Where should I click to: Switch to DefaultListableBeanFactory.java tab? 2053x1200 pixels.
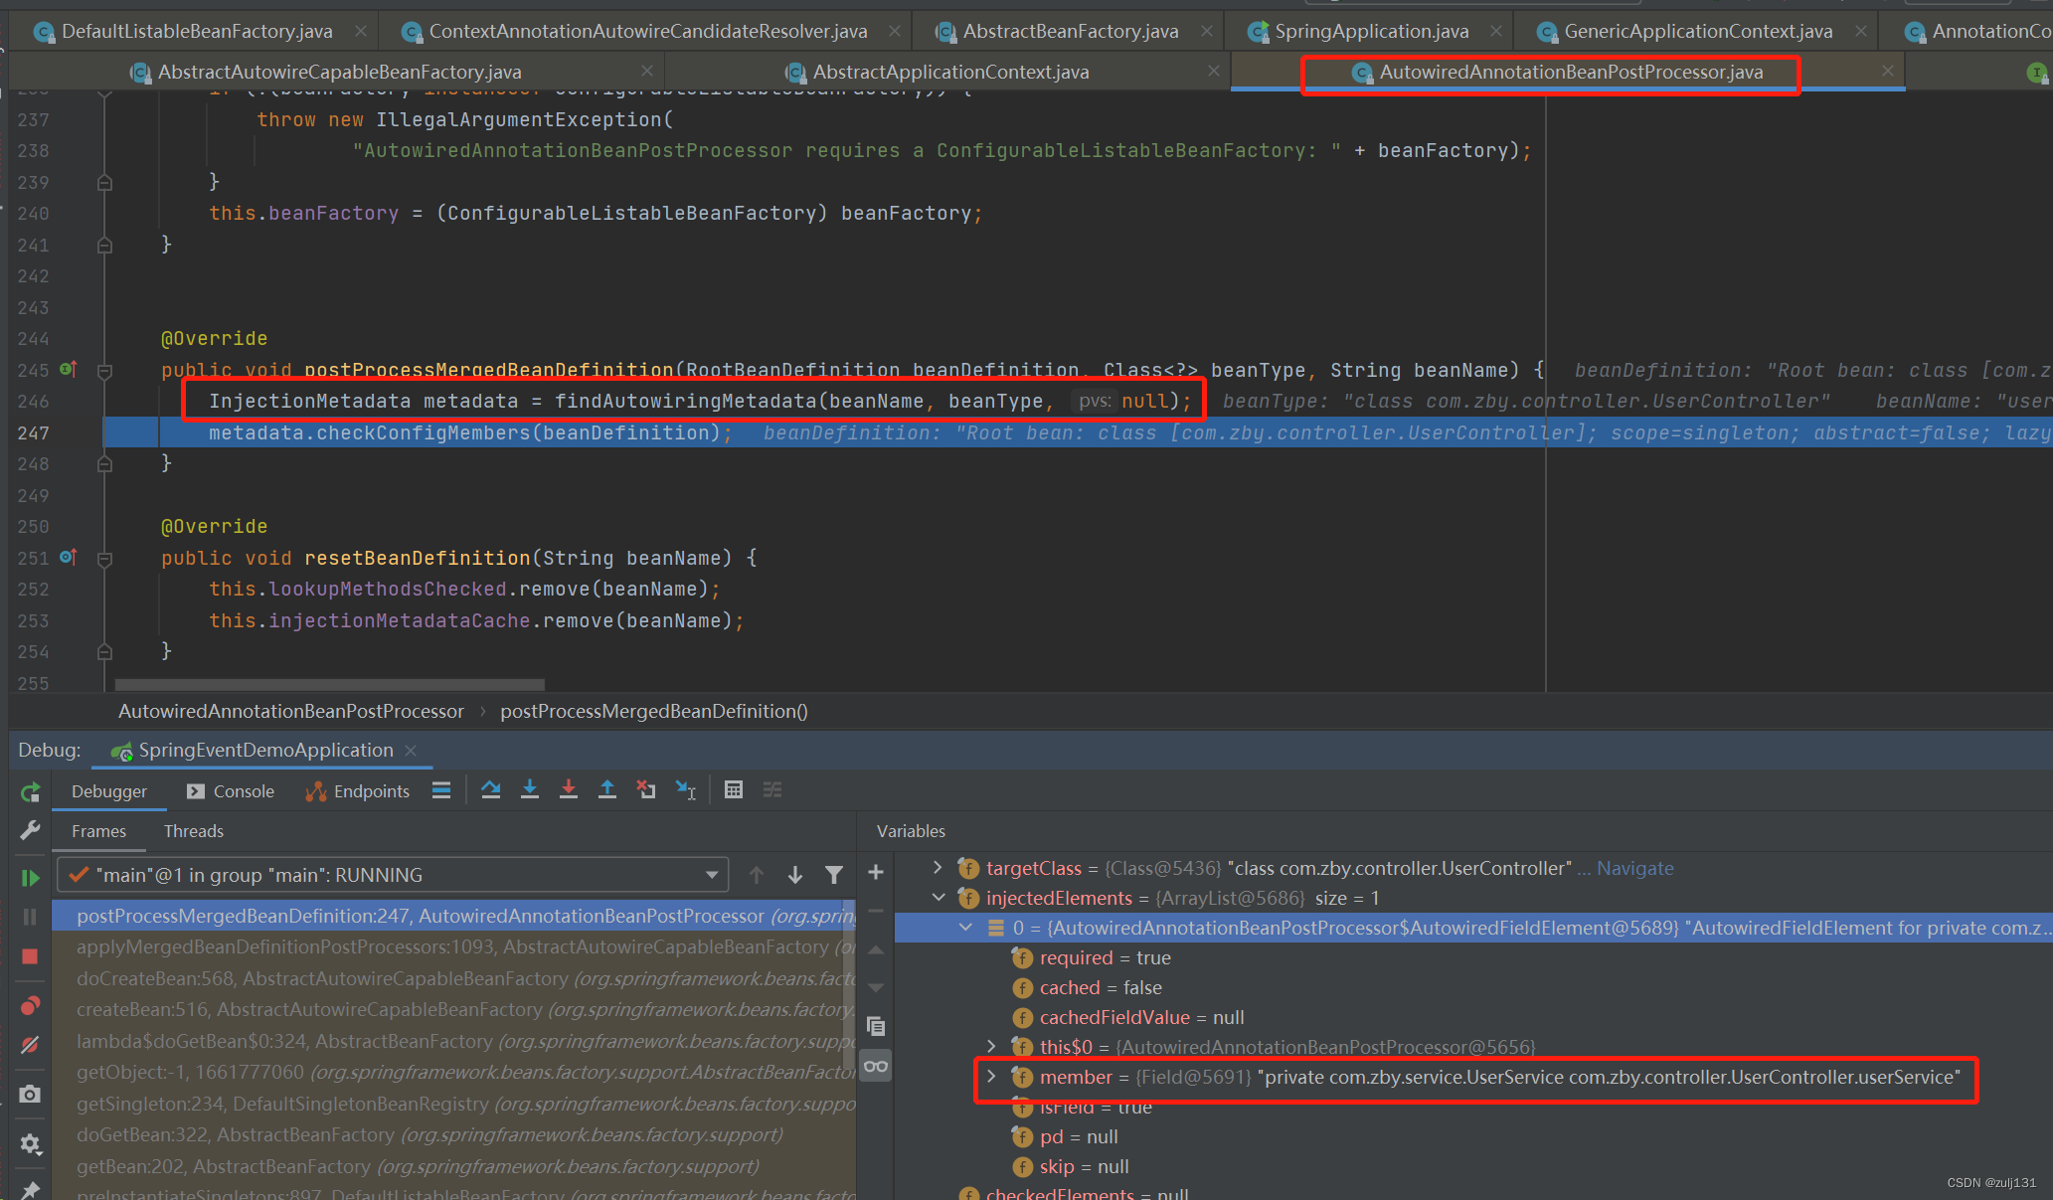point(197,31)
